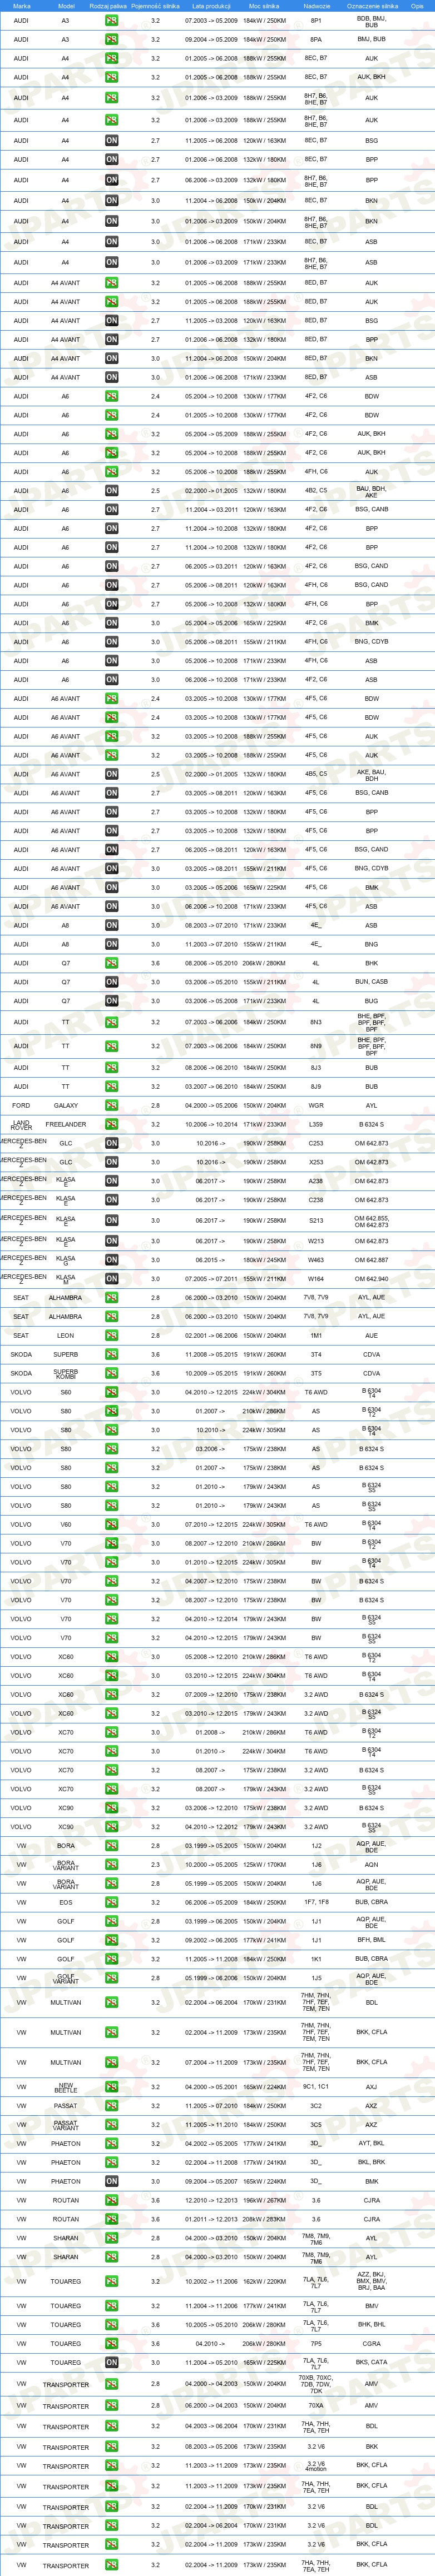
Task: Click petrol fuel icon in Audi A3 8P1 row
Action: pyautogui.click(x=111, y=20)
